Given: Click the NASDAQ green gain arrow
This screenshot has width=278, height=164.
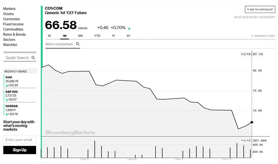Looking at the screenshot, I should pos(7,114).
